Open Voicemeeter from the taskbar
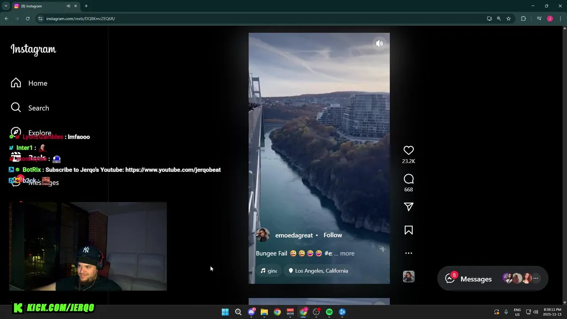The height and width of the screenshot is (319, 567). [x=290, y=312]
